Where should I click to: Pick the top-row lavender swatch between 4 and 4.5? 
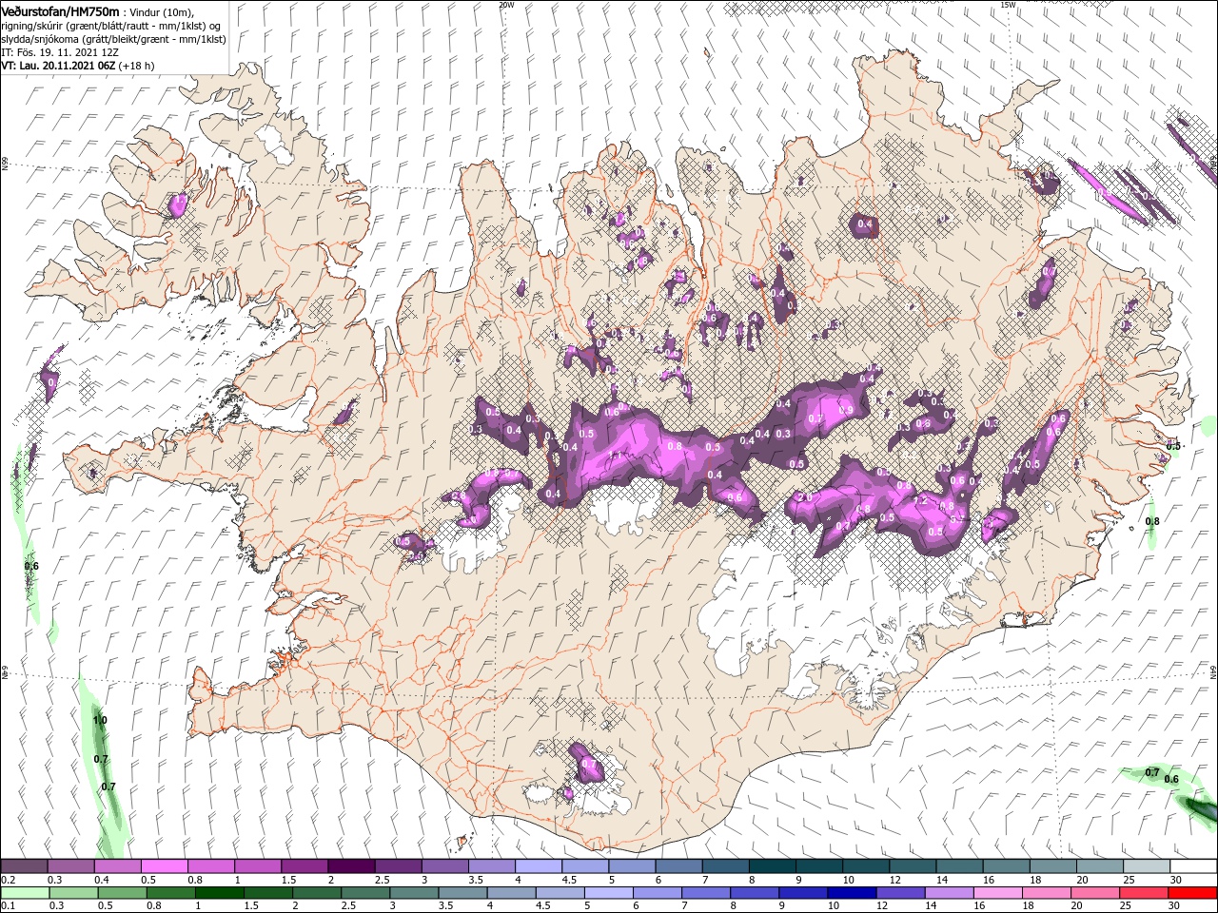(x=539, y=866)
